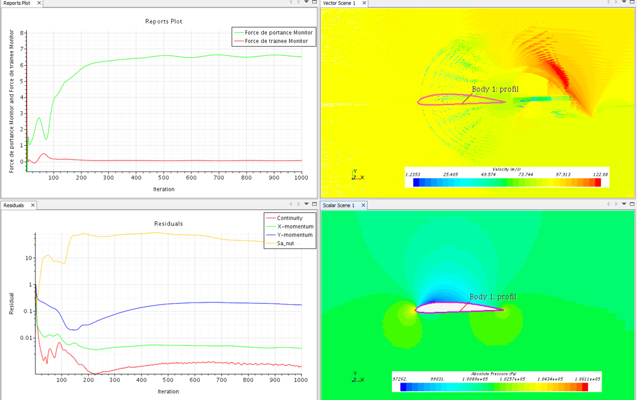
Task: Close the Reports Plot tab
Action: (x=39, y=3)
